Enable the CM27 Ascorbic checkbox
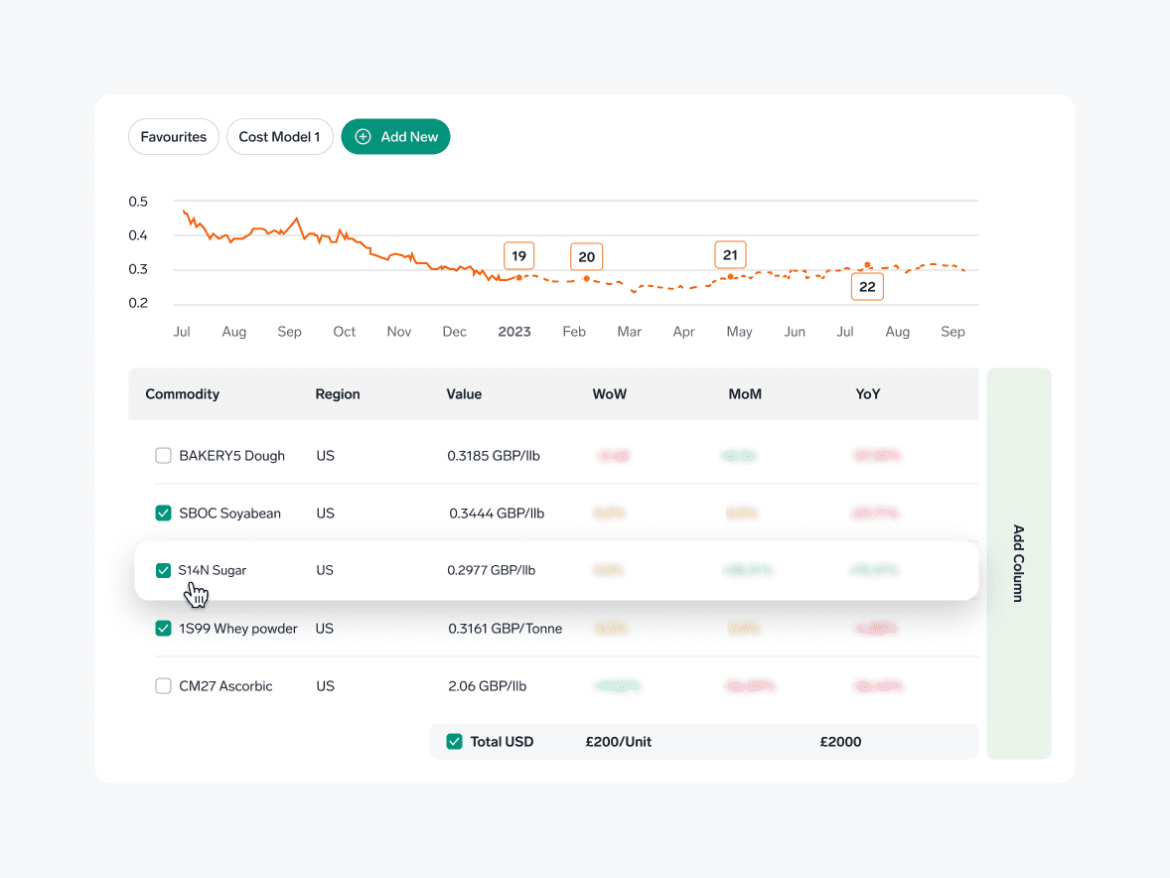 (x=163, y=685)
